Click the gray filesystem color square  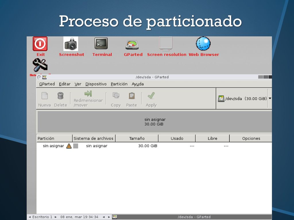click(x=76, y=146)
